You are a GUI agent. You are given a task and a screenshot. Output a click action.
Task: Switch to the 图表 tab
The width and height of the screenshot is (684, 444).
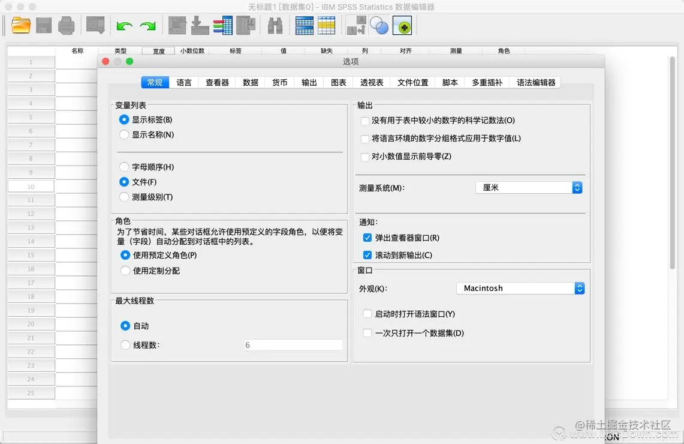point(338,83)
